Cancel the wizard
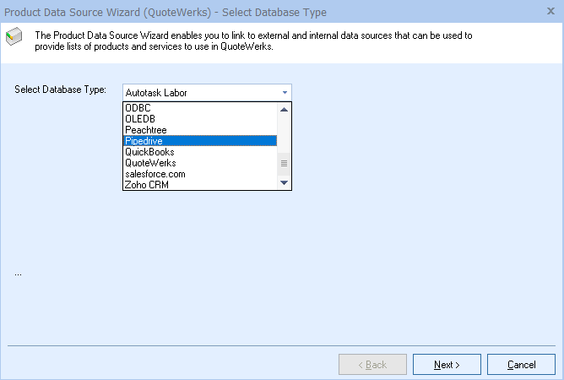Image resolution: width=564 pixels, height=380 pixels. pyautogui.click(x=521, y=365)
